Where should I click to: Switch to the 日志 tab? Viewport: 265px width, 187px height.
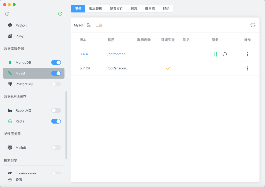[x=134, y=9]
